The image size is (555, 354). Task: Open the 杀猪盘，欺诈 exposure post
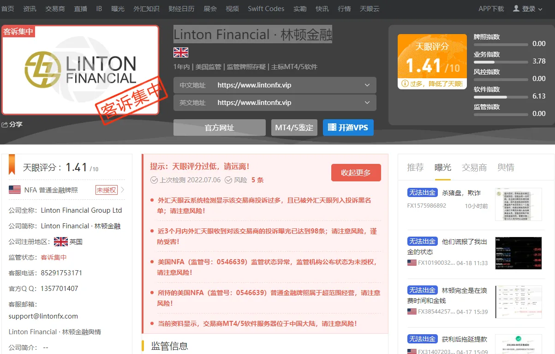[x=461, y=193]
